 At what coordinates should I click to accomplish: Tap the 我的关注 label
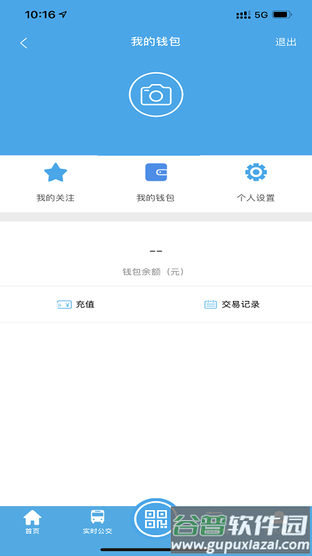(55, 198)
